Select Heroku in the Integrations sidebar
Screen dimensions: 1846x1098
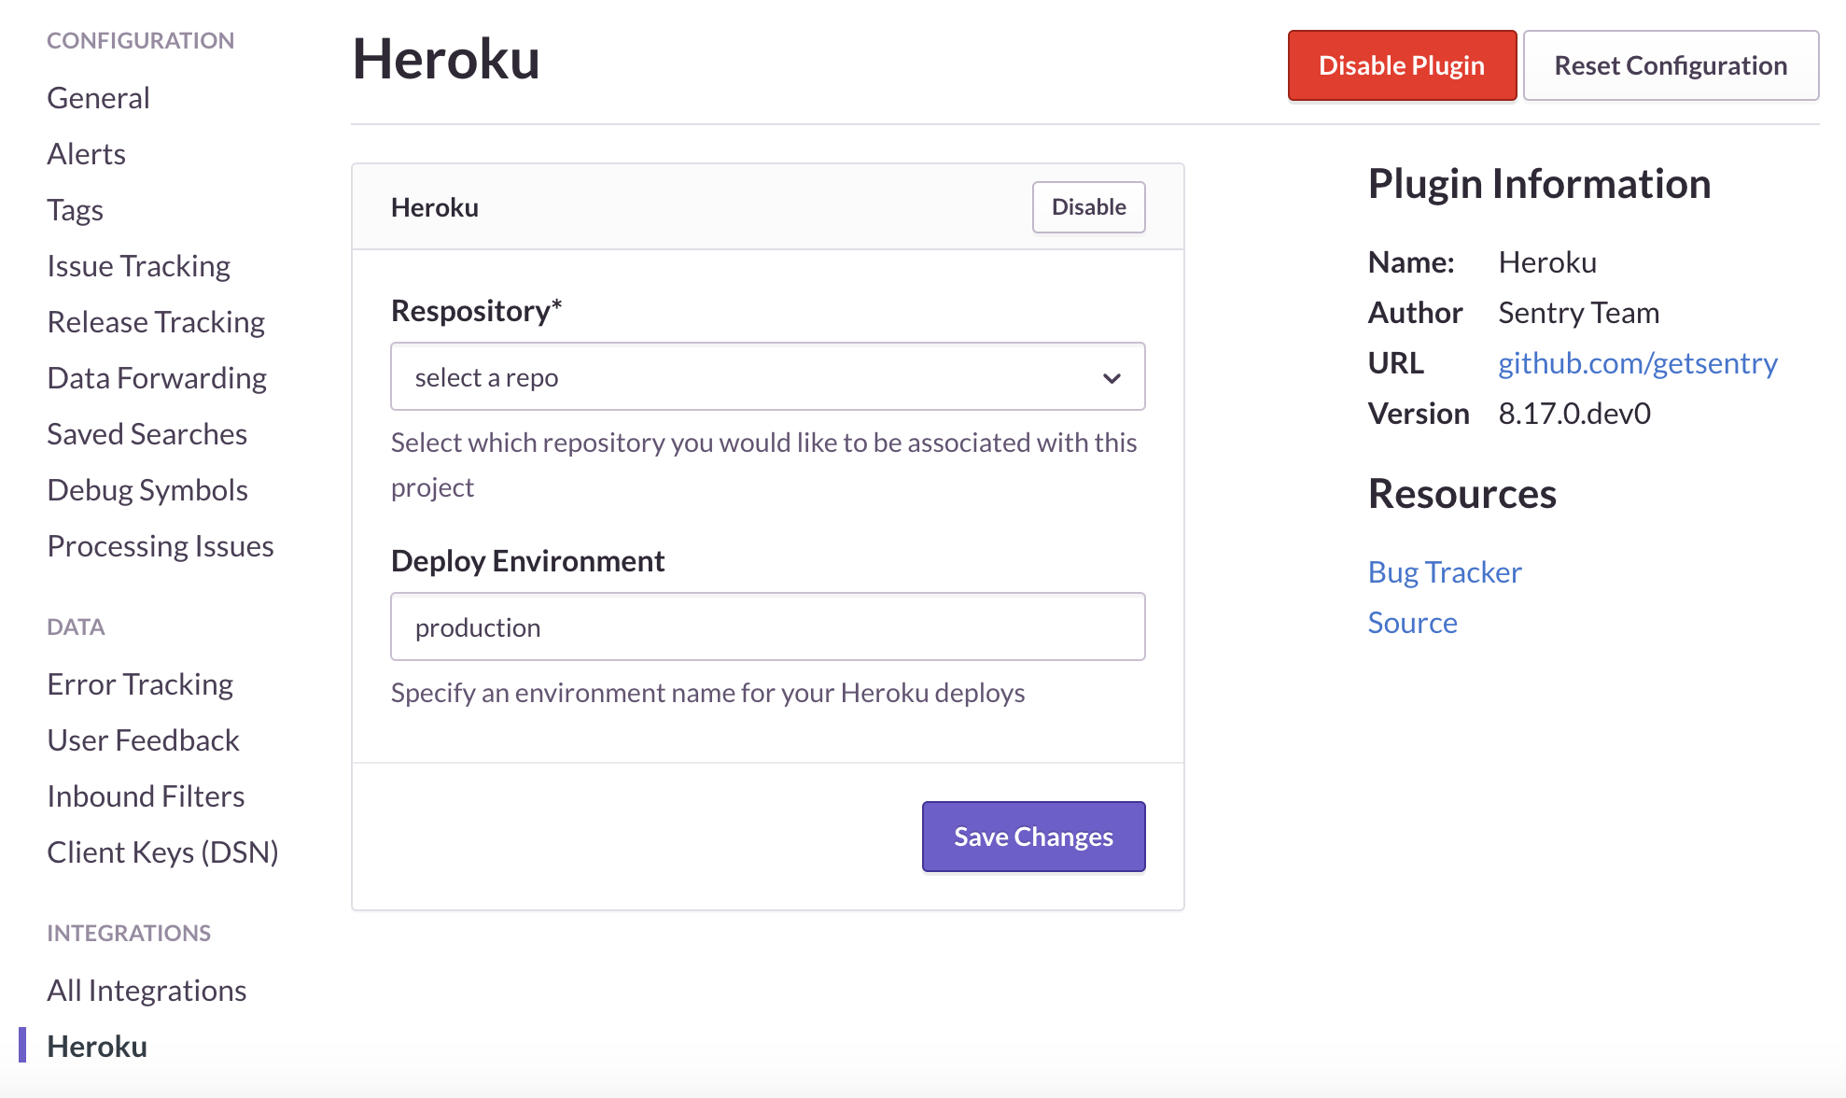coord(97,1047)
